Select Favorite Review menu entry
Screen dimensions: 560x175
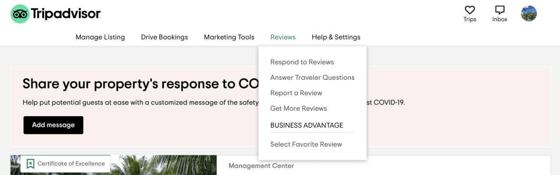(x=306, y=144)
